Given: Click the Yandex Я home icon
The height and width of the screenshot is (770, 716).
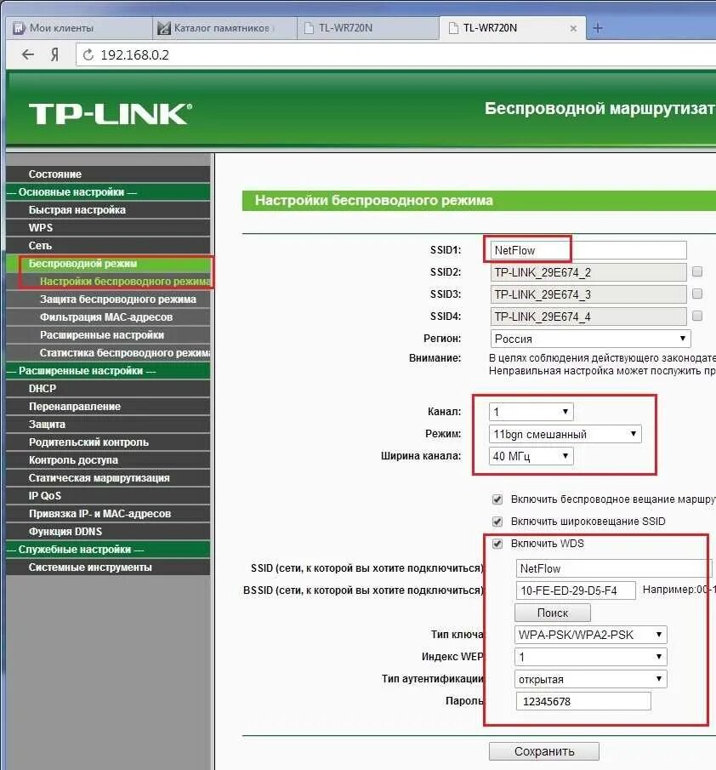Looking at the screenshot, I should (55, 54).
